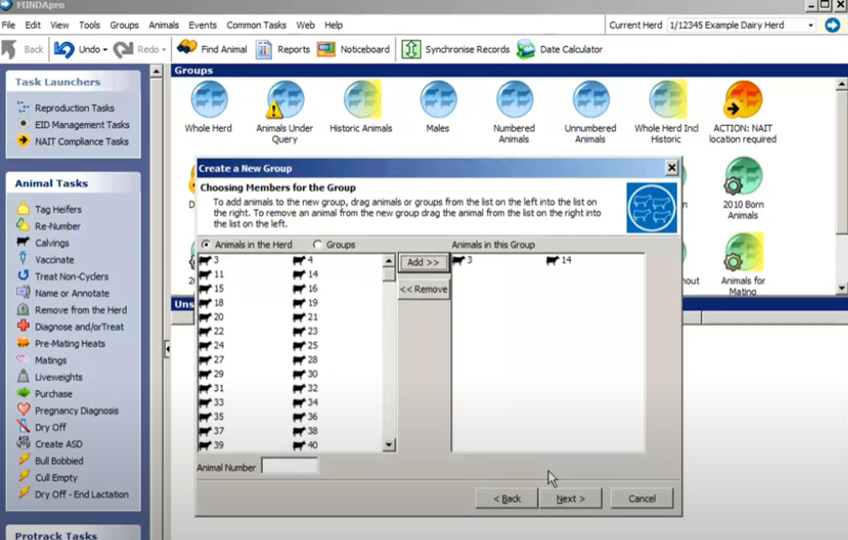
Task: Open Reproduction Tasks launcher
Action: click(x=66, y=107)
